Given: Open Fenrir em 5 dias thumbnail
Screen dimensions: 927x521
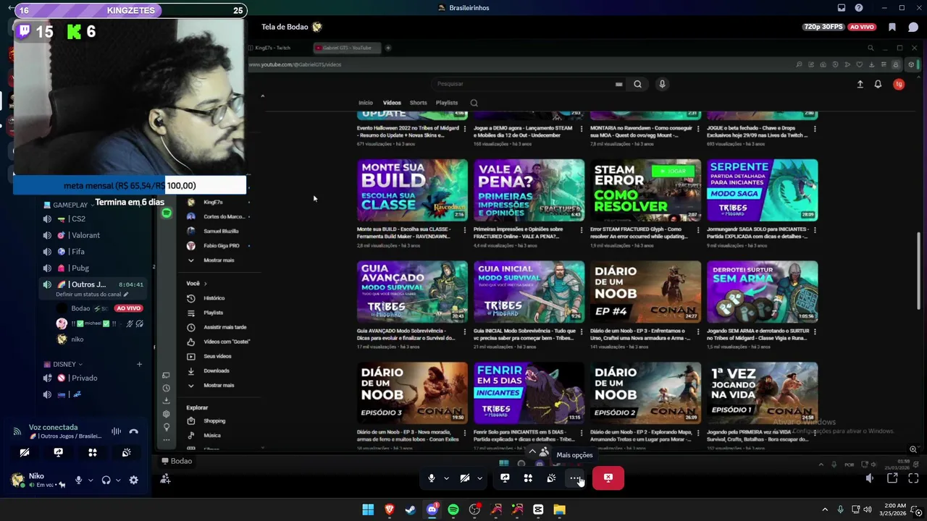Looking at the screenshot, I should coord(529,393).
